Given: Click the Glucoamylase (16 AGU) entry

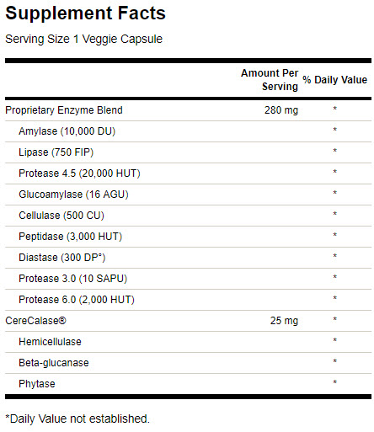Looking at the screenshot, I should pyautogui.click(x=73, y=195).
